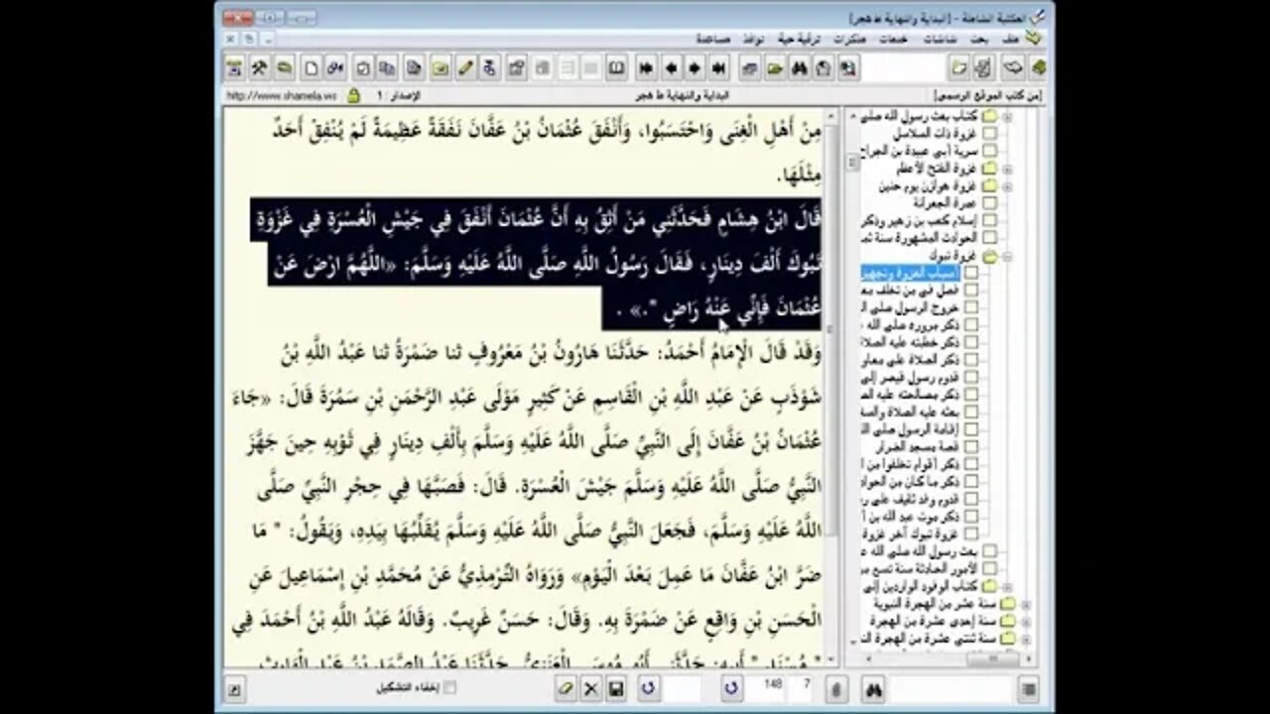
Task: Click the small icon at the bottom-left corner
Action: pyautogui.click(x=234, y=688)
